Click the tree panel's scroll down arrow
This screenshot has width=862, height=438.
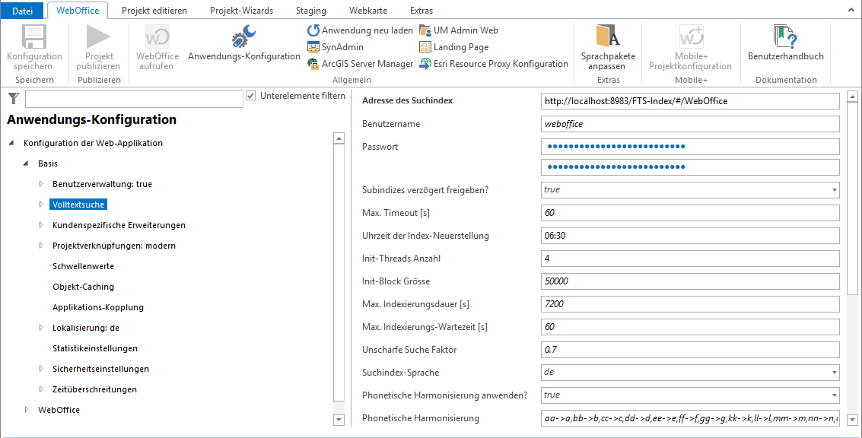[x=339, y=420]
